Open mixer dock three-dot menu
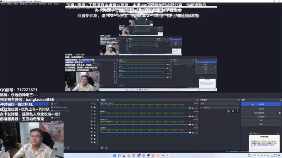Screen dimensions: 282x158 (106, 148)
